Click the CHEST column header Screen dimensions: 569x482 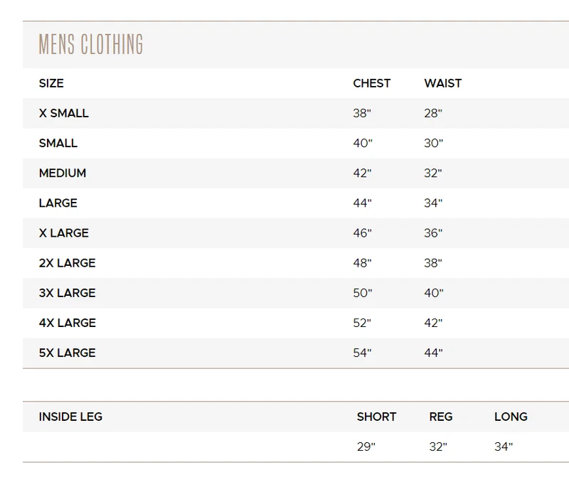click(371, 83)
